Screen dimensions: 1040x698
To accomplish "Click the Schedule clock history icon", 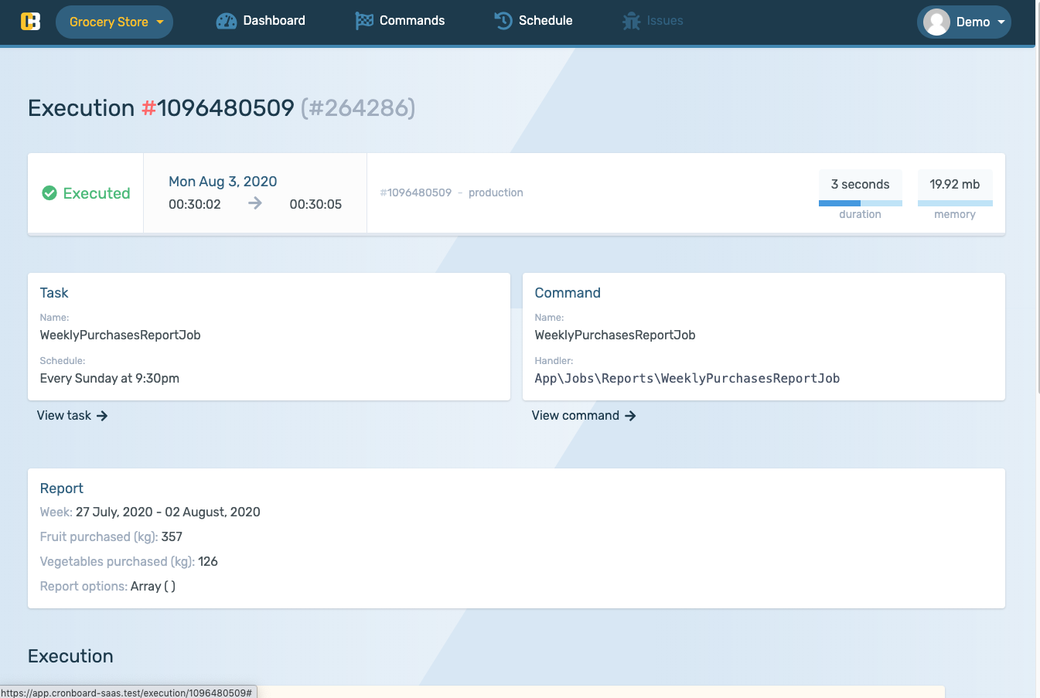I will click(503, 21).
